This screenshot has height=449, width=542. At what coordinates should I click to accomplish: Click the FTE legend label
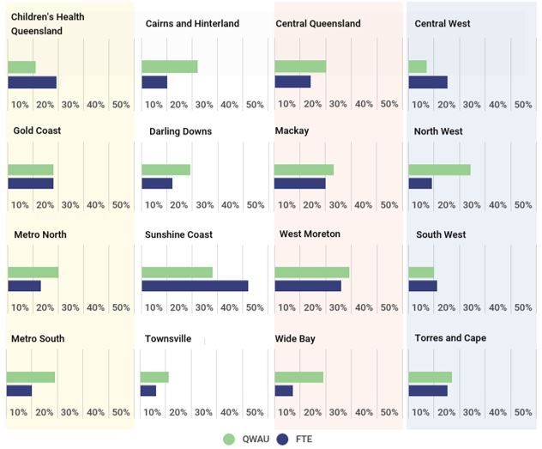[302, 439]
